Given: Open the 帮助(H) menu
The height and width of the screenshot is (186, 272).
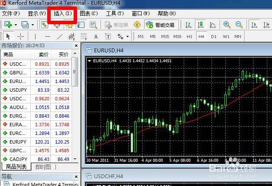Looking at the screenshot, I should pos(167,13).
